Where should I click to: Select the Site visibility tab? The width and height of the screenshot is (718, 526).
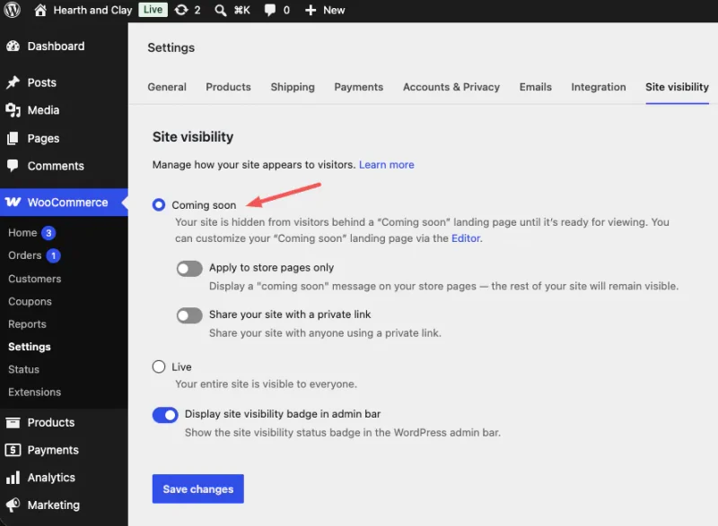677,87
